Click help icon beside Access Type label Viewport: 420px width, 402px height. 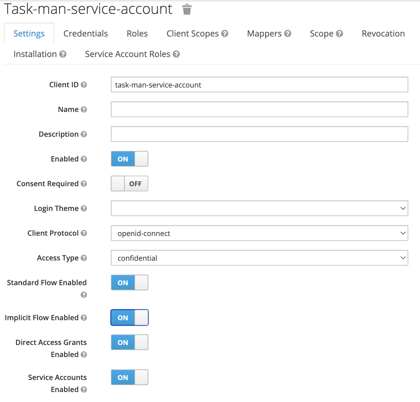click(84, 258)
